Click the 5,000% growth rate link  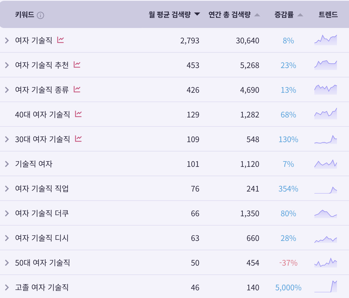288,287
